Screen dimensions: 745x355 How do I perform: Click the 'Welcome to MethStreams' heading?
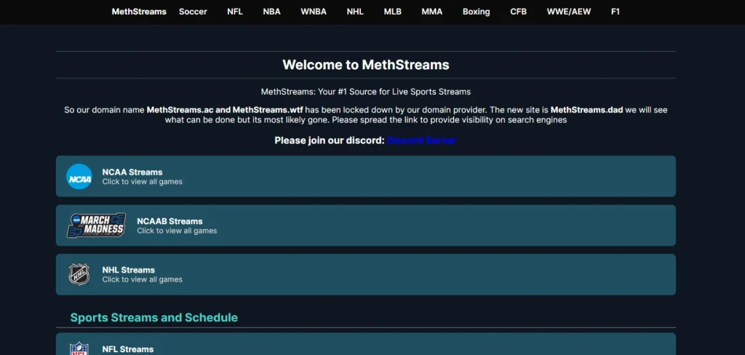pos(366,65)
